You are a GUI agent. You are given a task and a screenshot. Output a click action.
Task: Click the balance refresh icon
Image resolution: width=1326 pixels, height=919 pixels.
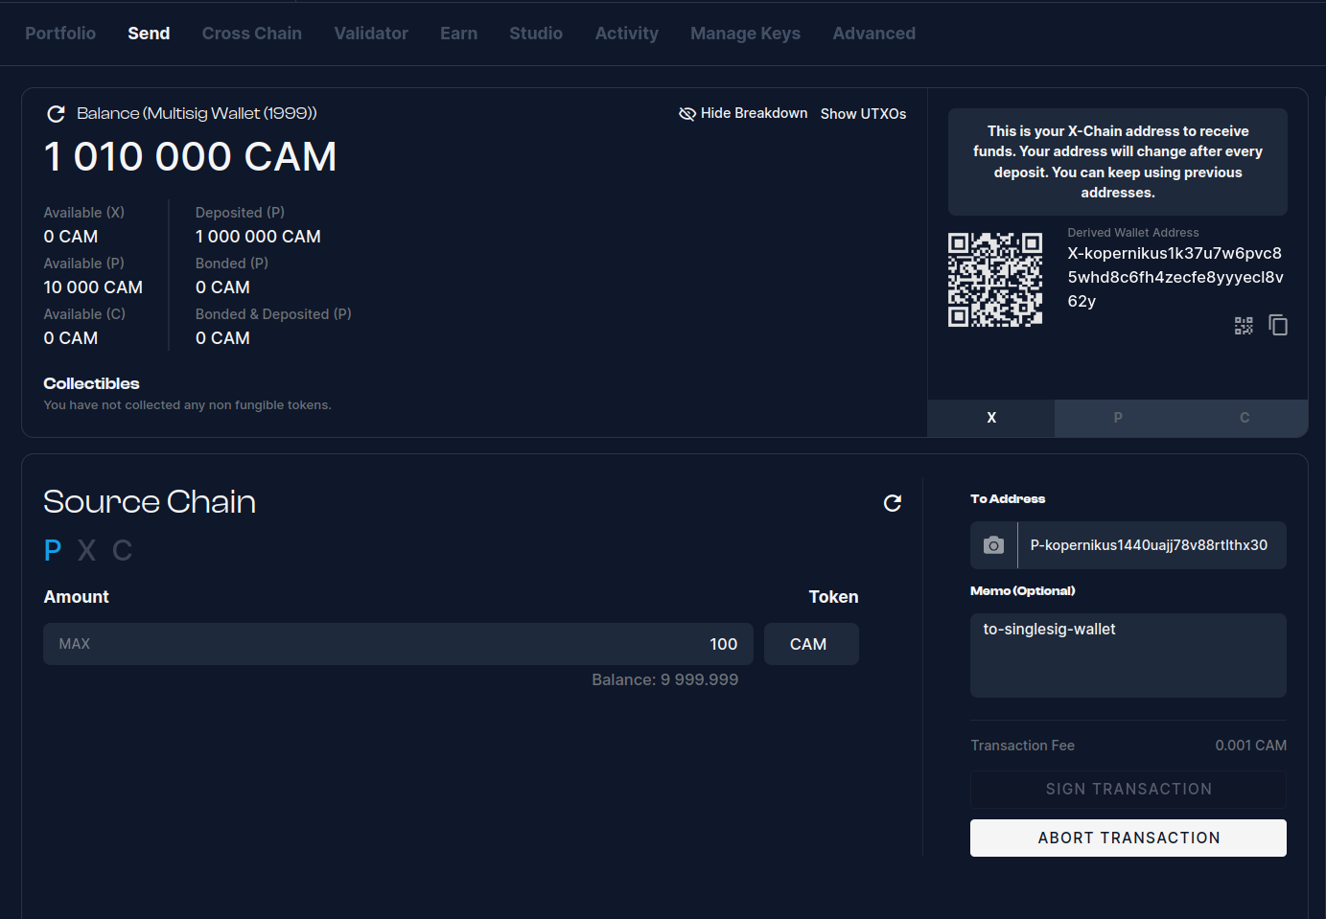click(57, 114)
